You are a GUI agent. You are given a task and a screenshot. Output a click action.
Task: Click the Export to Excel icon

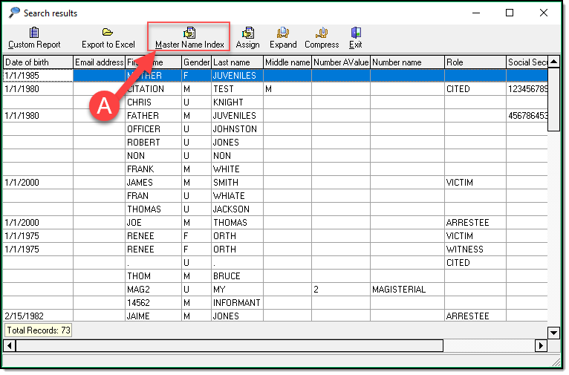[x=108, y=33]
